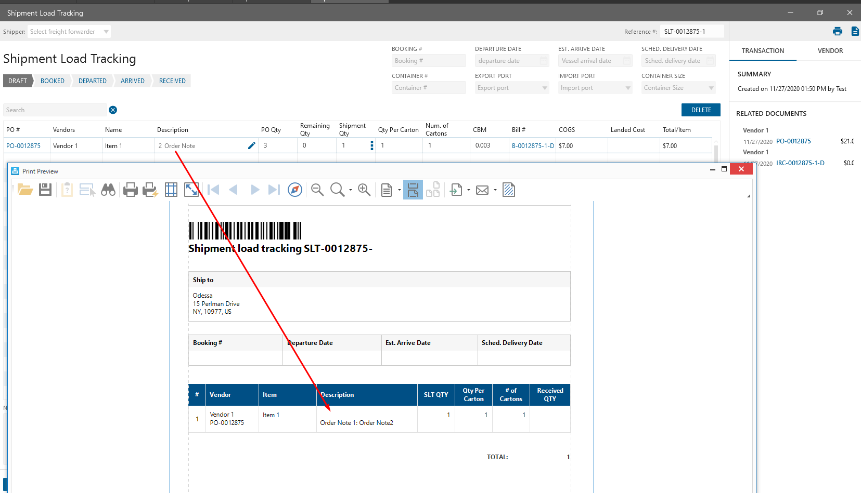Screen dimensions: 861x493
Task: Toggle continuous page layout view button
Action: [413, 190]
